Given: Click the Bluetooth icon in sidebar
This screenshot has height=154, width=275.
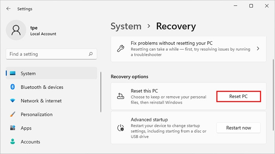Looking at the screenshot, I should click(x=13, y=87).
